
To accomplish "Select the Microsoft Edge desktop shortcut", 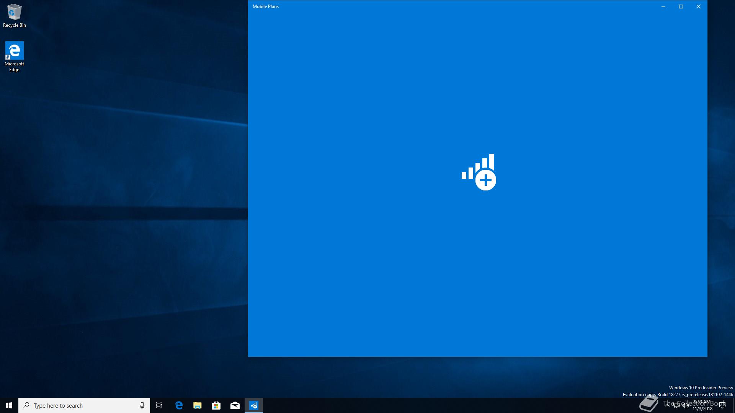I will 14,57.
